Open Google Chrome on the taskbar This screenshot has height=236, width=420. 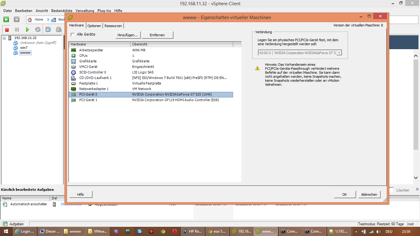(x=163, y=231)
